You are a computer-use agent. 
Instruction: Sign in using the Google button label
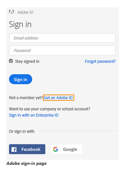tap(70, 149)
